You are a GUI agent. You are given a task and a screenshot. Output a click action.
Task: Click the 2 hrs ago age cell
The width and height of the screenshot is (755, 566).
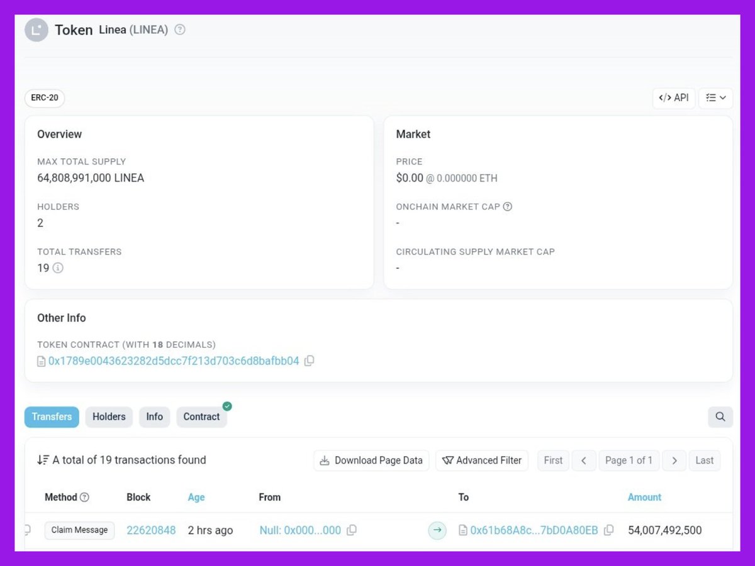point(210,530)
